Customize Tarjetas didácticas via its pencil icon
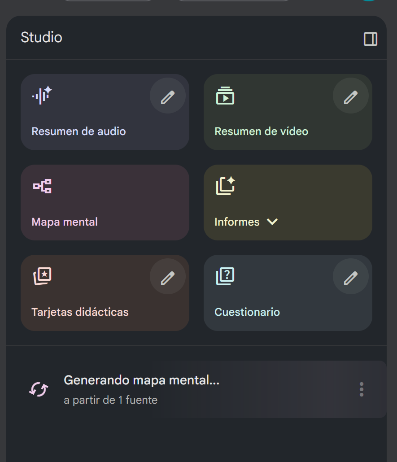This screenshot has height=462, width=397. tap(168, 276)
